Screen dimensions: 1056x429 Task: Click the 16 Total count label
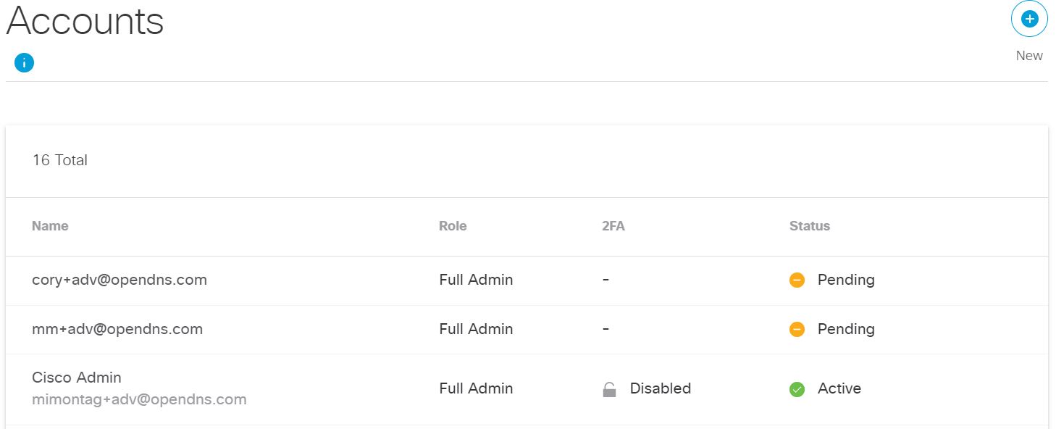click(60, 160)
